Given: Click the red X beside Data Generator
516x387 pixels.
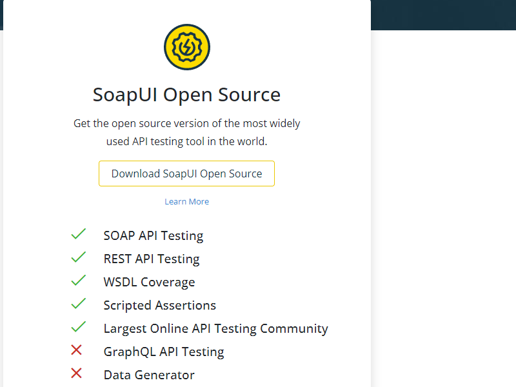Looking at the screenshot, I should 77,373.
